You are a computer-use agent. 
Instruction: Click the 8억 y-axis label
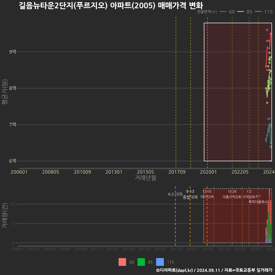tap(13, 88)
